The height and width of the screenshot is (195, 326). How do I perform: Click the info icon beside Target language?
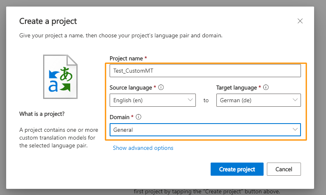point(266,87)
